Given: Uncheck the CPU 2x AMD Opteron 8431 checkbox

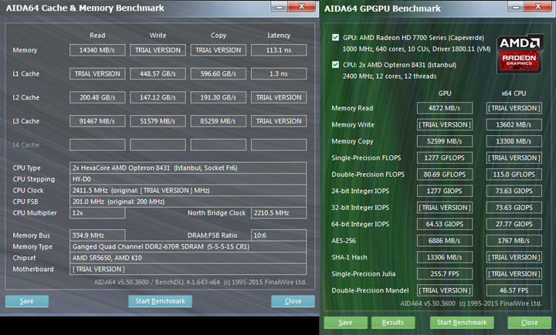Looking at the screenshot, I should coord(335,65).
